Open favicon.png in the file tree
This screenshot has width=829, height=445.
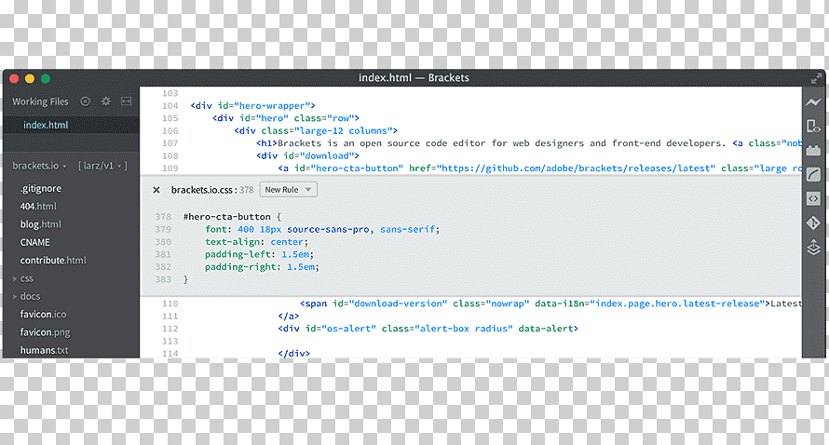[45, 332]
